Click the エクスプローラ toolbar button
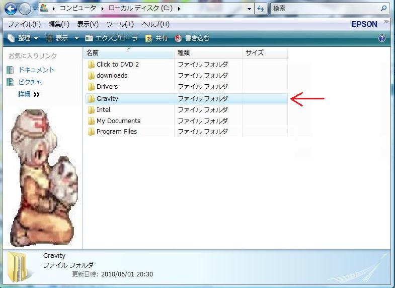The width and height of the screenshot is (395, 288). pos(111,38)
